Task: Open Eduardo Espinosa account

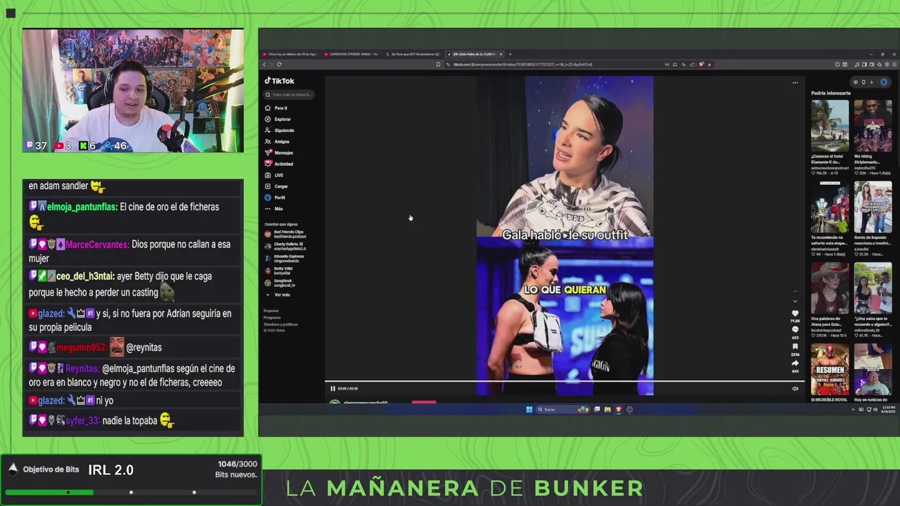Action: tap(285, 259)
